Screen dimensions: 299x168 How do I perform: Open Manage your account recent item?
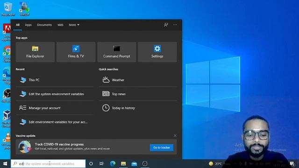point(55,108)
